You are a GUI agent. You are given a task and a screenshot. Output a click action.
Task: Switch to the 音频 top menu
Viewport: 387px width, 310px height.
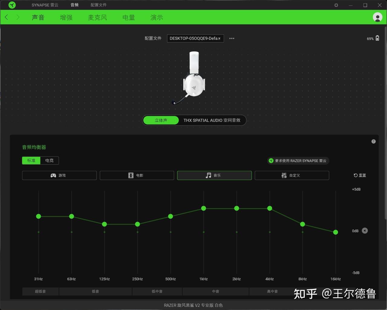(x=74, y=5)
